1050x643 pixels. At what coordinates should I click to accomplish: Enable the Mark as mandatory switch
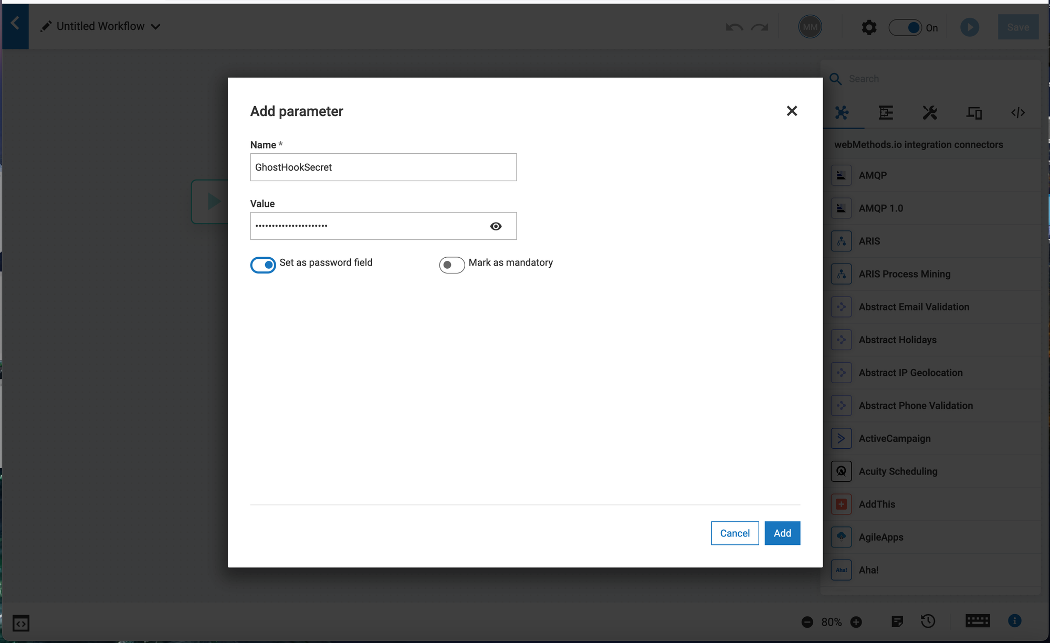(x=451, y=265)
